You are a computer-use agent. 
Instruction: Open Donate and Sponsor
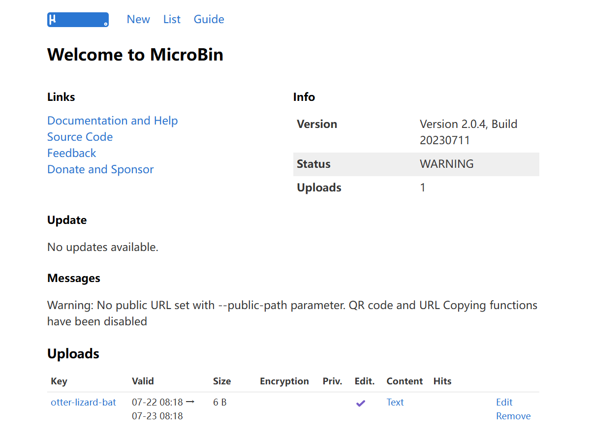100,169
